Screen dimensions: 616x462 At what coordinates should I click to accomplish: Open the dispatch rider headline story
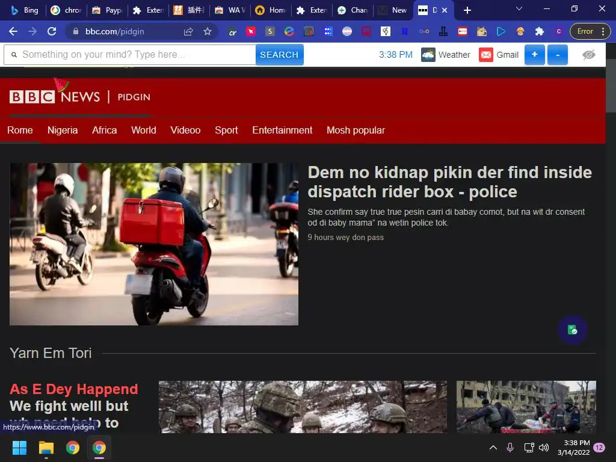tap(449, 182)
